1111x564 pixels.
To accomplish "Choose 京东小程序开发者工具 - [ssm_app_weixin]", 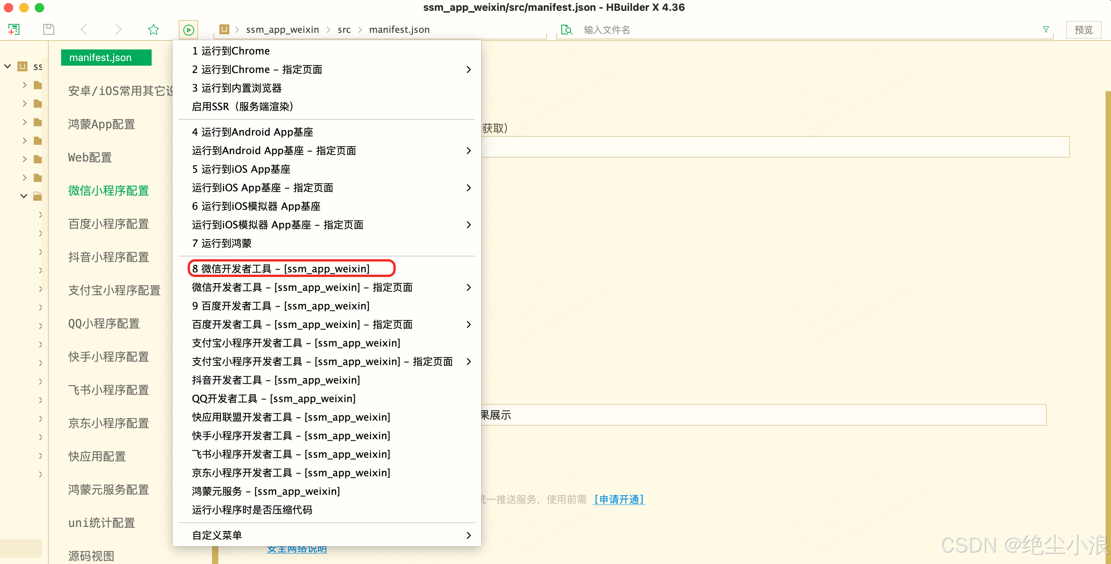I will coord(327,472).
